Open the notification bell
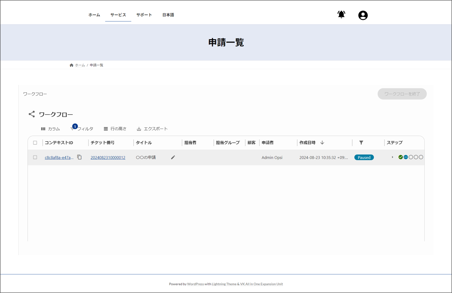This screenshot has width=452, height=293. pos(341,15)
